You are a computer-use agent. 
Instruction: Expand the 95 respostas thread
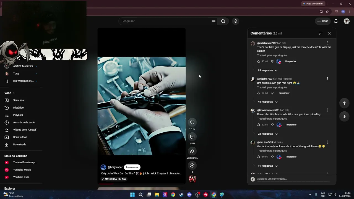[x=267, y=70]
